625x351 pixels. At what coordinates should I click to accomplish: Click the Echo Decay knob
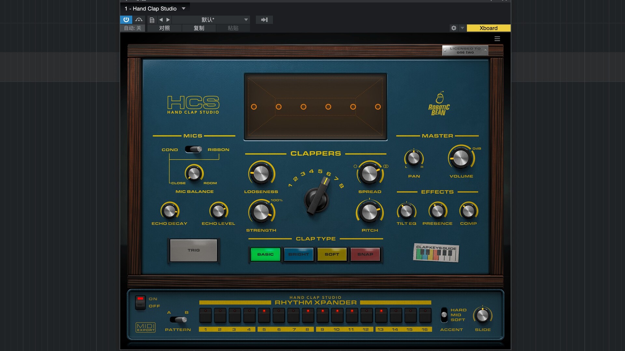[x=170, y=211]
